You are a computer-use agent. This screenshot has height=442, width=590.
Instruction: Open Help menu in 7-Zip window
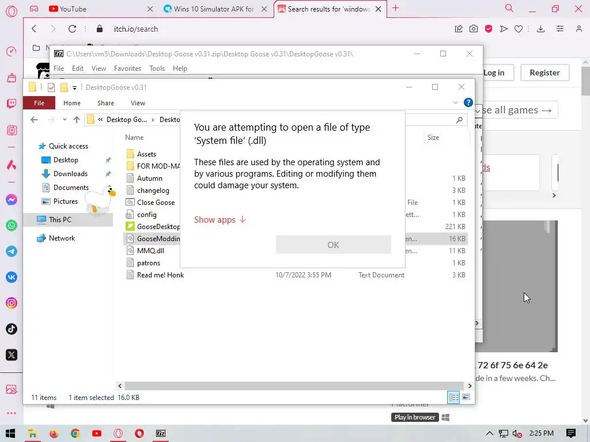coord(180,68)
